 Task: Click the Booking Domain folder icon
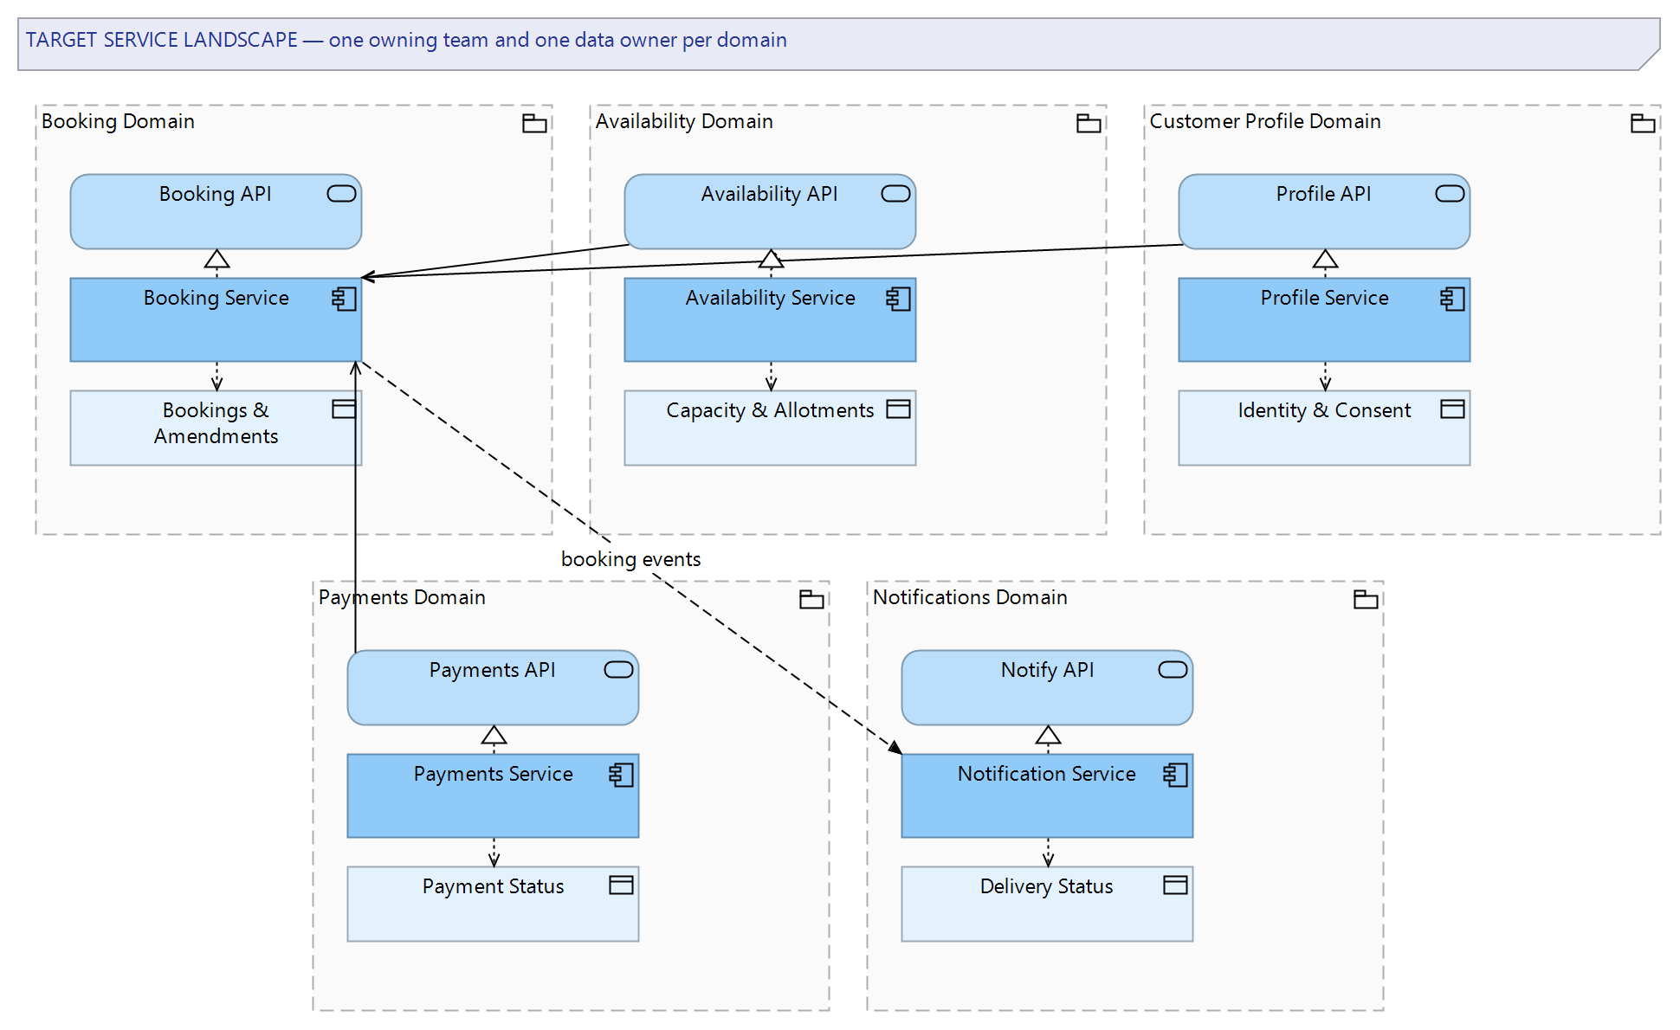click(534, 124)
